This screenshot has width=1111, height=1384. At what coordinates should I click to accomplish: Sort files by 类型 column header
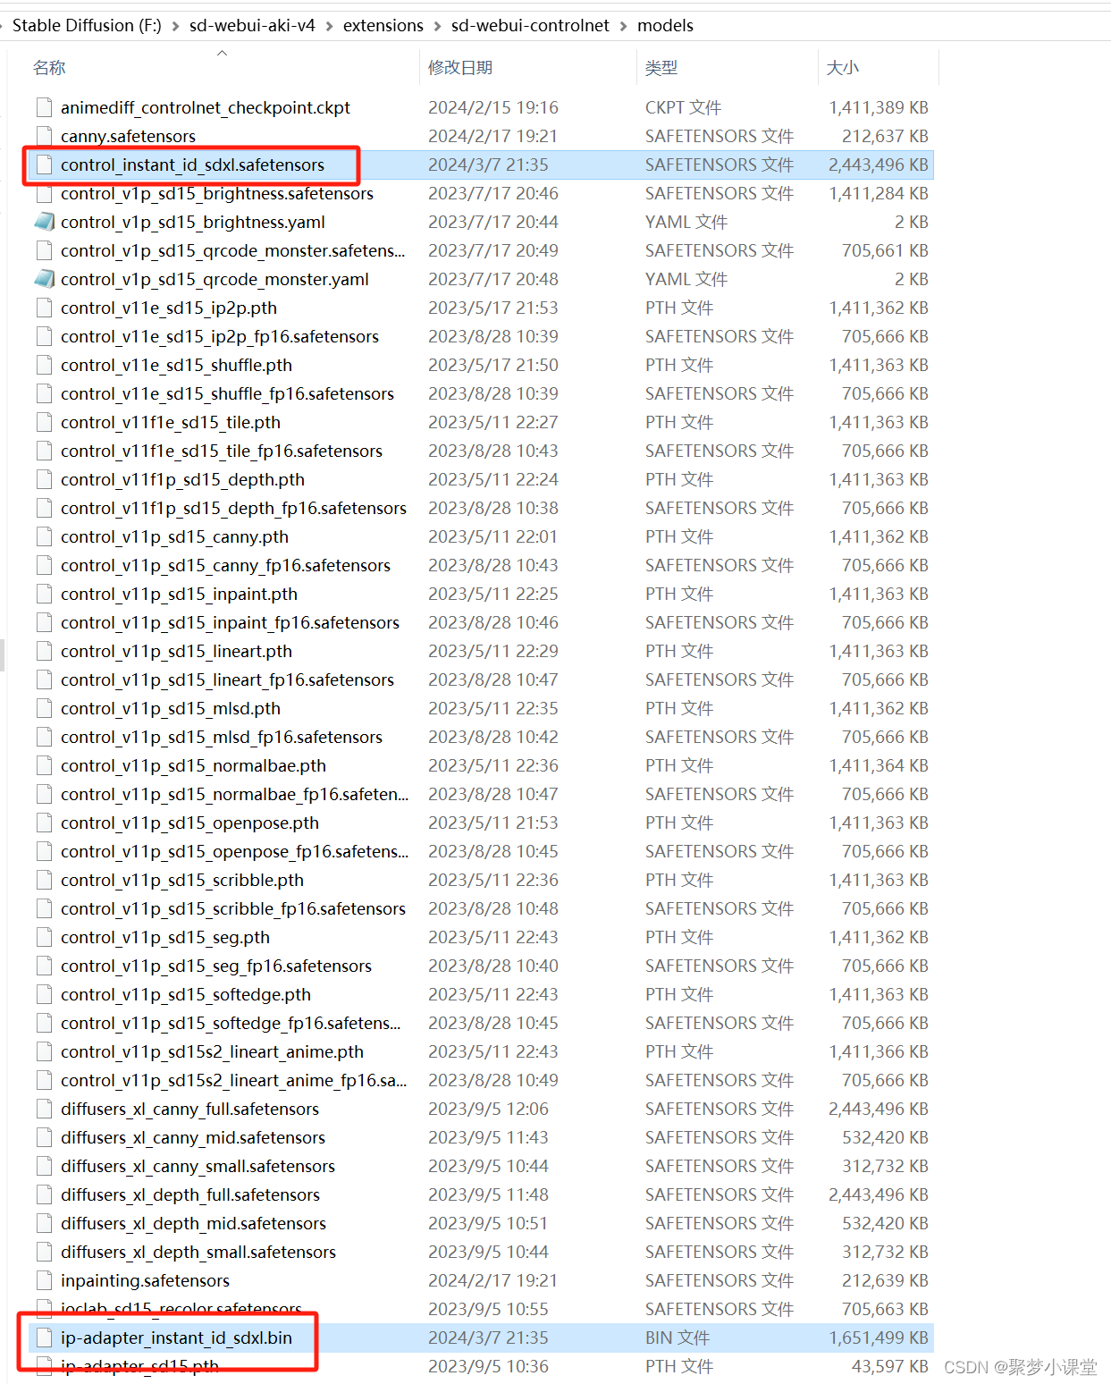[661, 68]
